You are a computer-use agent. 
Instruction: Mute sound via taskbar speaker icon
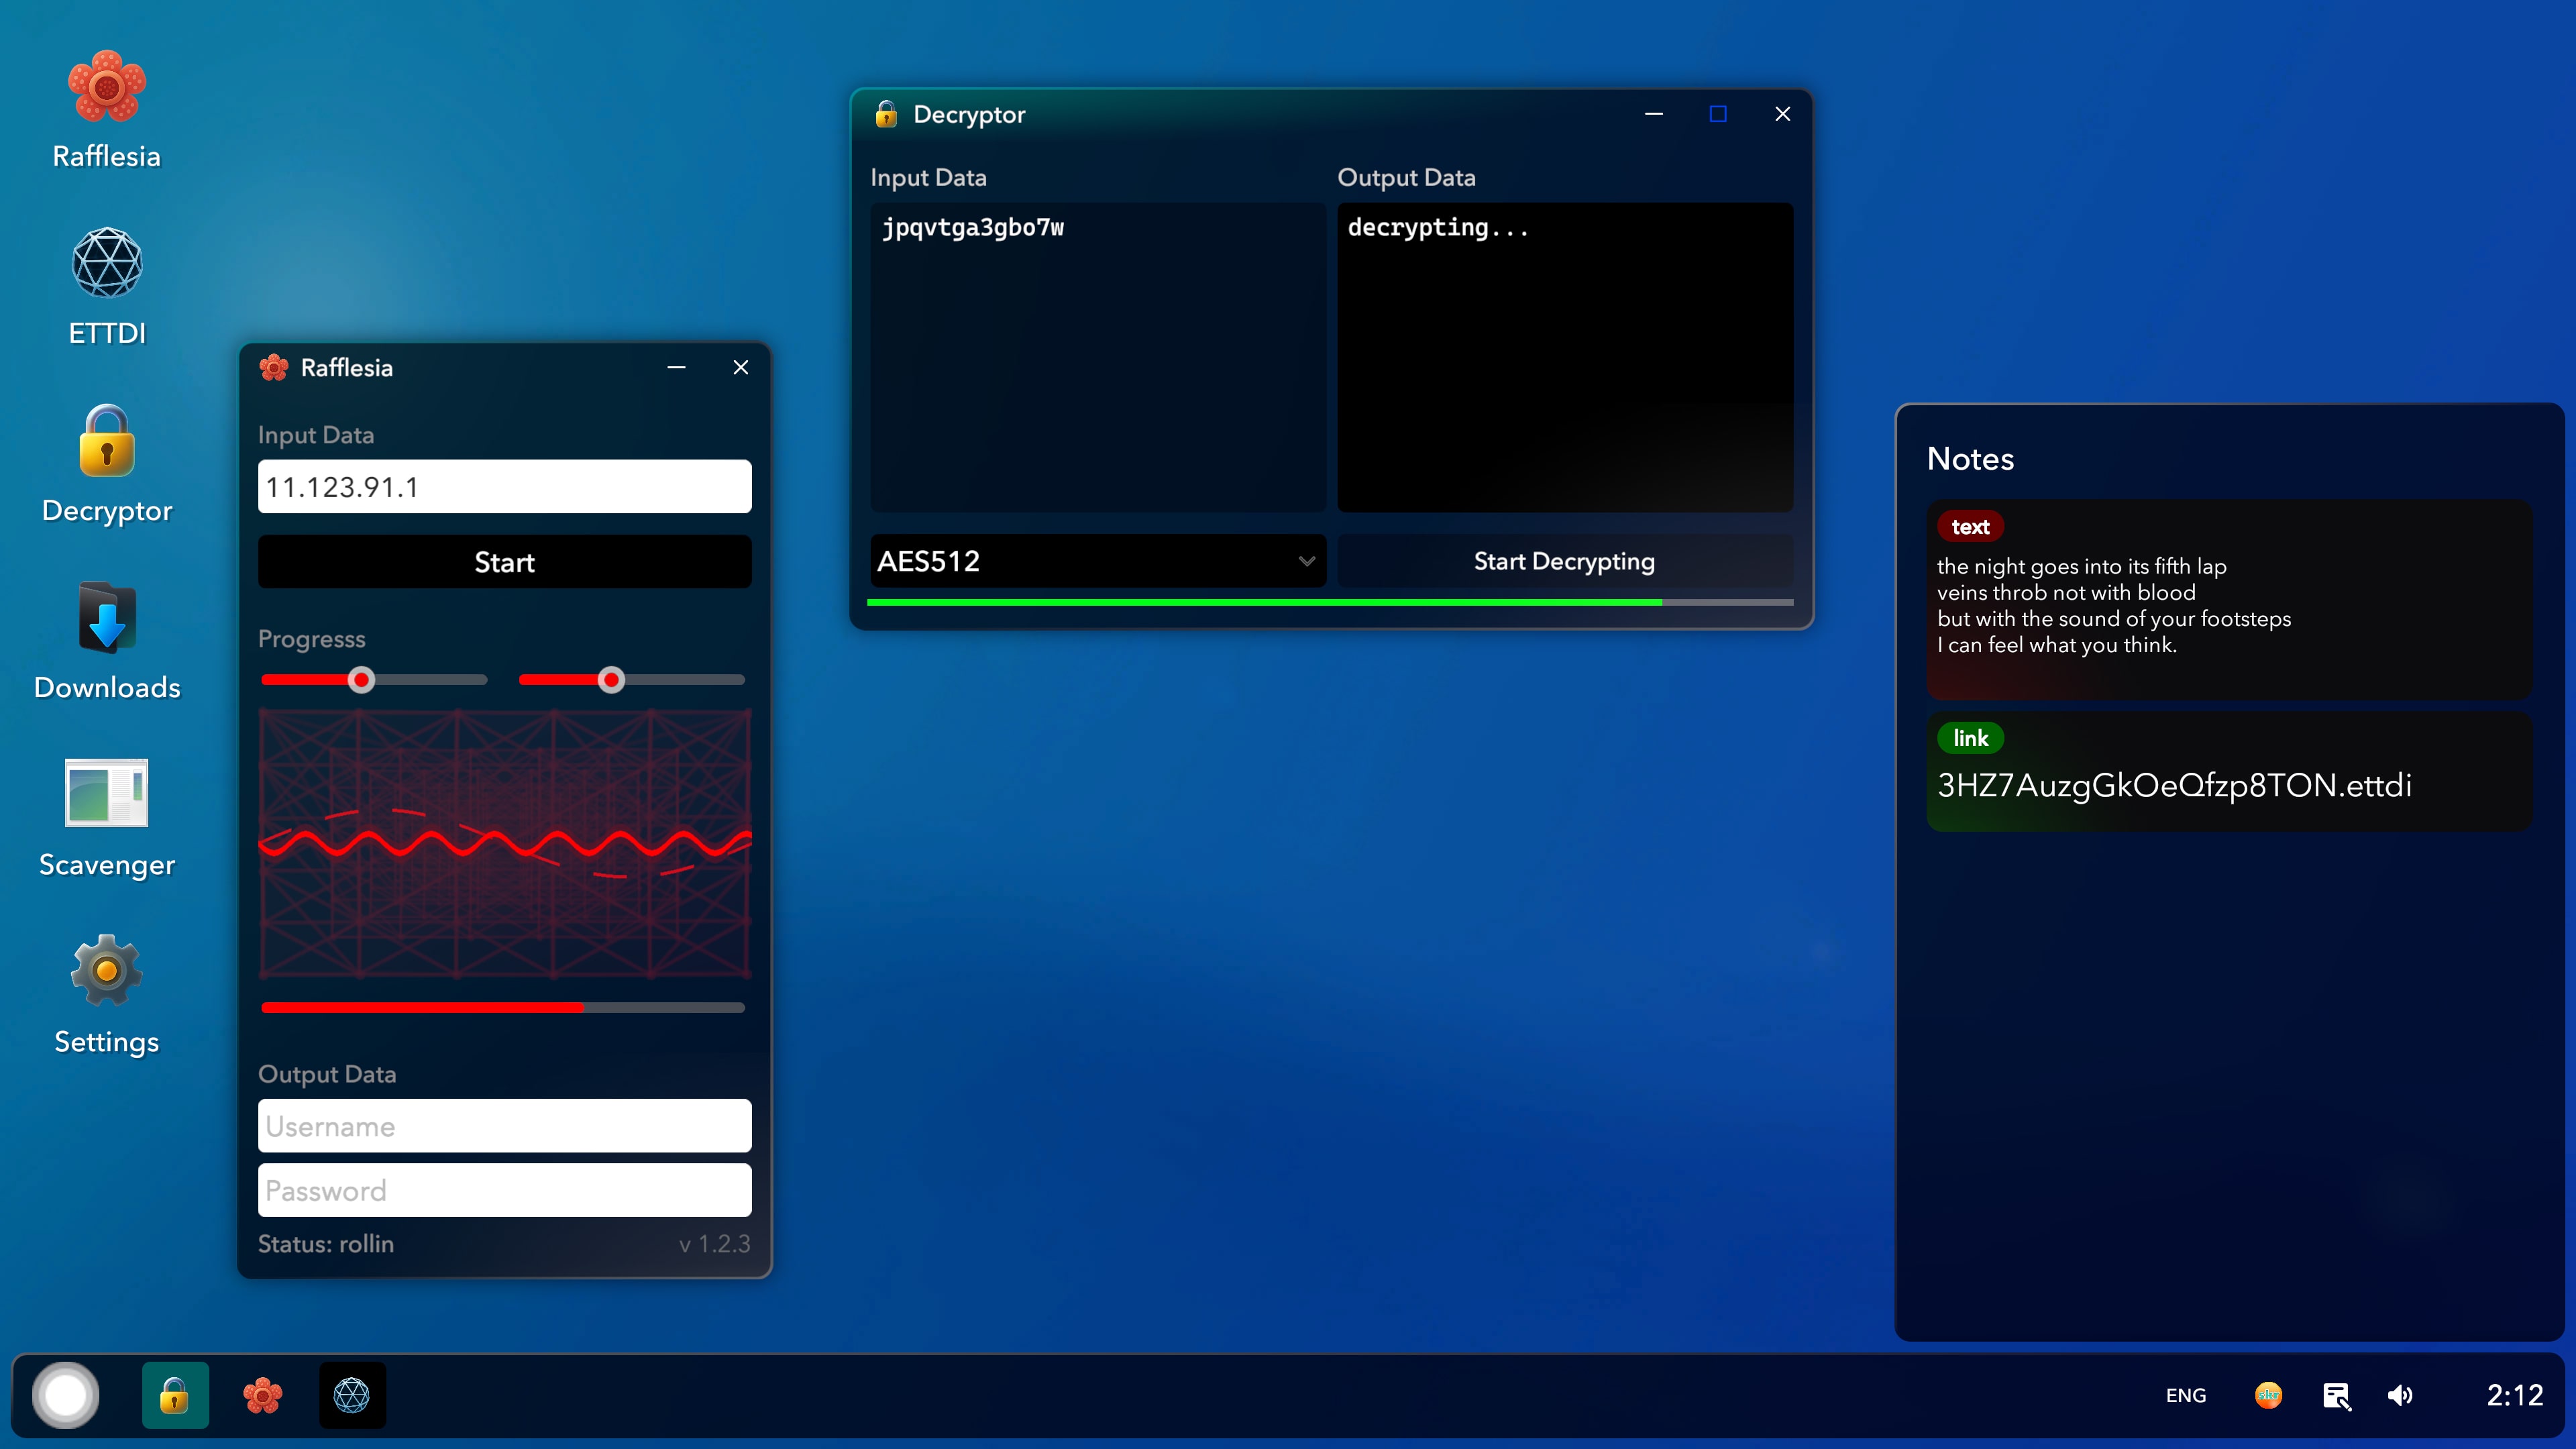(x=2400, y=1394)
